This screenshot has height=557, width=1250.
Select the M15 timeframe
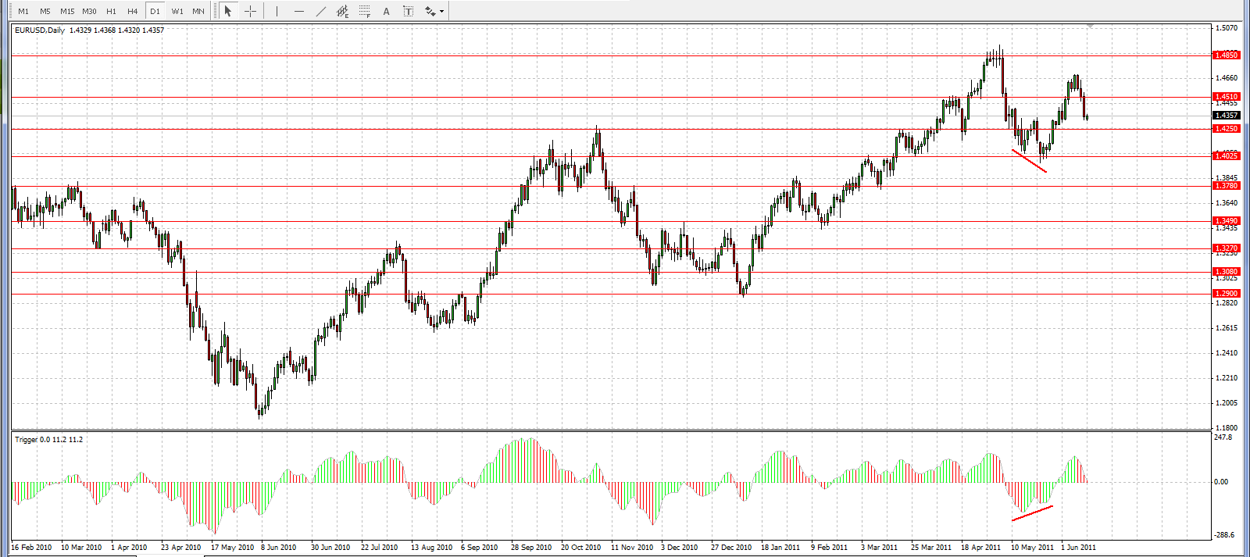[x=67, y=11]
